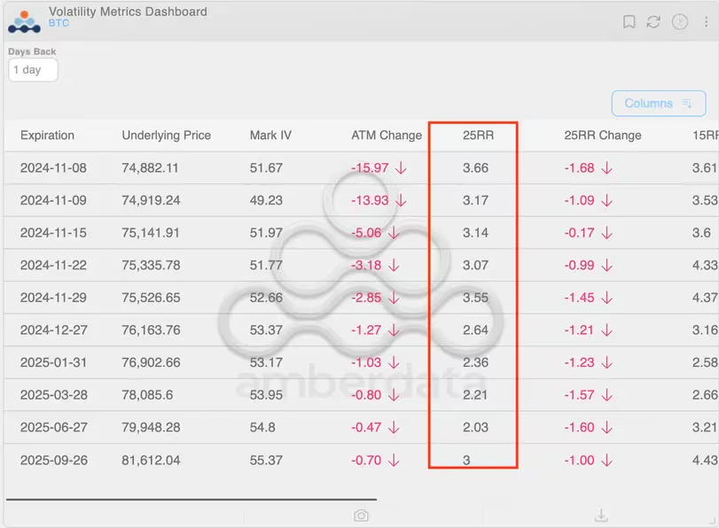Select expiration 2024-11-08 cell
Viewport: 719px width, 528px height.
pos(53,167)
